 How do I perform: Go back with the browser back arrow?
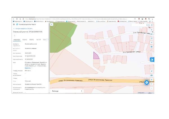point(14,19)
